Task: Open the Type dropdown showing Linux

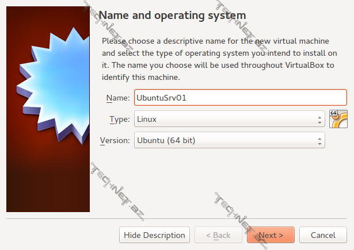Action: pos(229,119)
